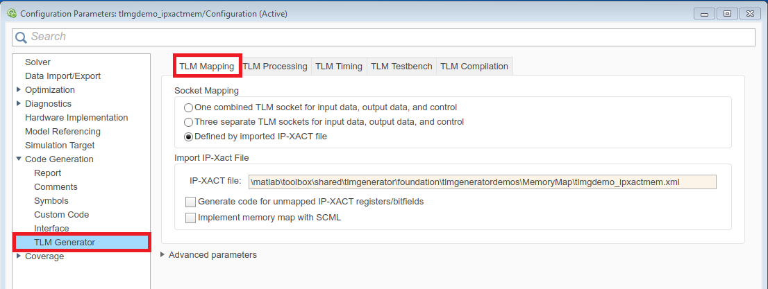Go to the TLM Testbench tab
Viewport: 768px width, 289px height.
click(x=401, y=67)
